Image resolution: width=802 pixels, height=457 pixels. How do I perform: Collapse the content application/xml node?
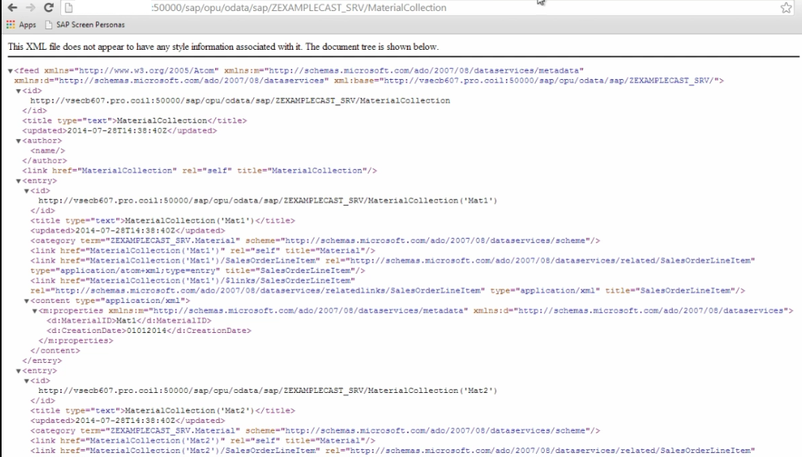click(x=26, y=300)
